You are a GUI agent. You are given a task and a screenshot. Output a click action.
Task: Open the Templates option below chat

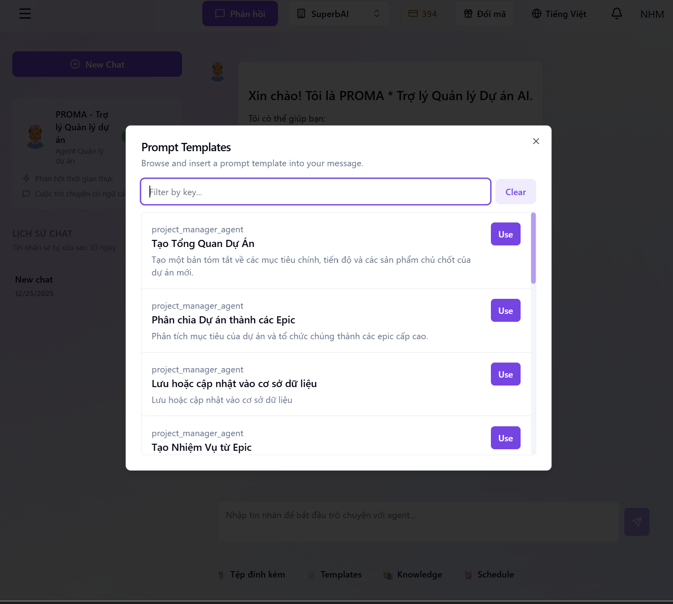pos(335,575)
